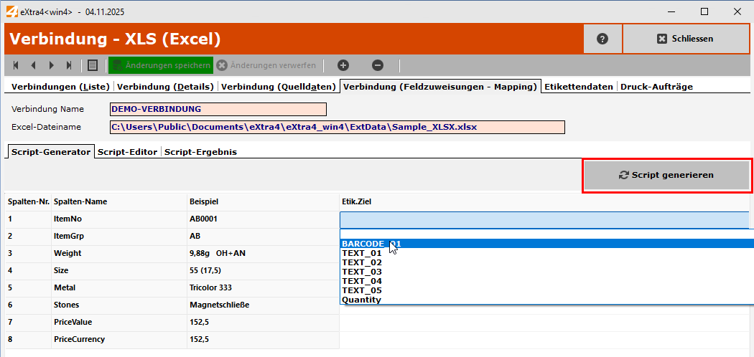Image resolution: width=754 pixels, height=357 pixels.
Task: Choose TEXT_05 from dropdown list
Action: [x=546, y=290]
